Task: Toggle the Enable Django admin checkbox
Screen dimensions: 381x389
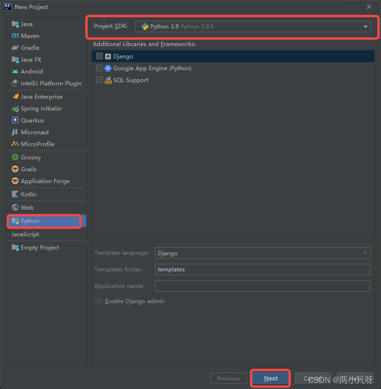Action: click(99, 301)
